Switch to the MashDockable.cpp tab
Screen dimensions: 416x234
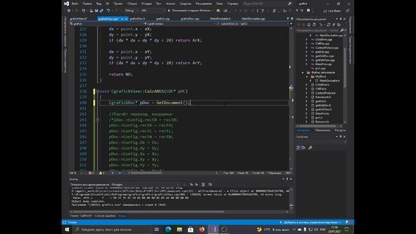[253, 19]
